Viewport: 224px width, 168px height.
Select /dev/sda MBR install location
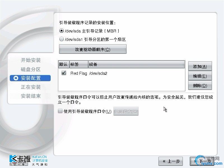coord(62,31)
